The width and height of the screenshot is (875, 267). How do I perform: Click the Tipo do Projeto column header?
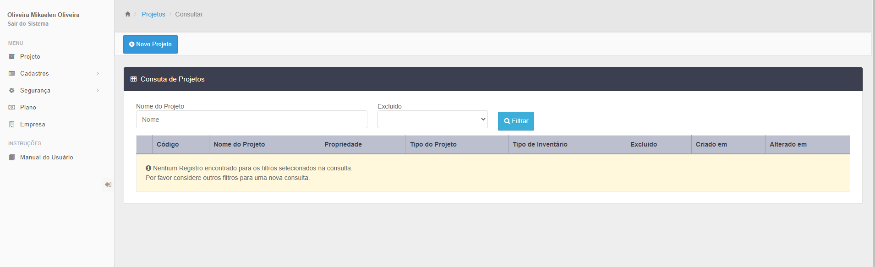coord(457,144)
